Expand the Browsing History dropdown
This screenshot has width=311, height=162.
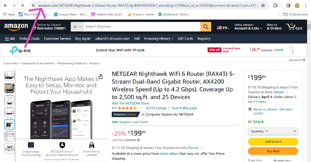tap(159, 39)
